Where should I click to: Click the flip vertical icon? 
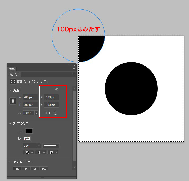pos(55,113)
